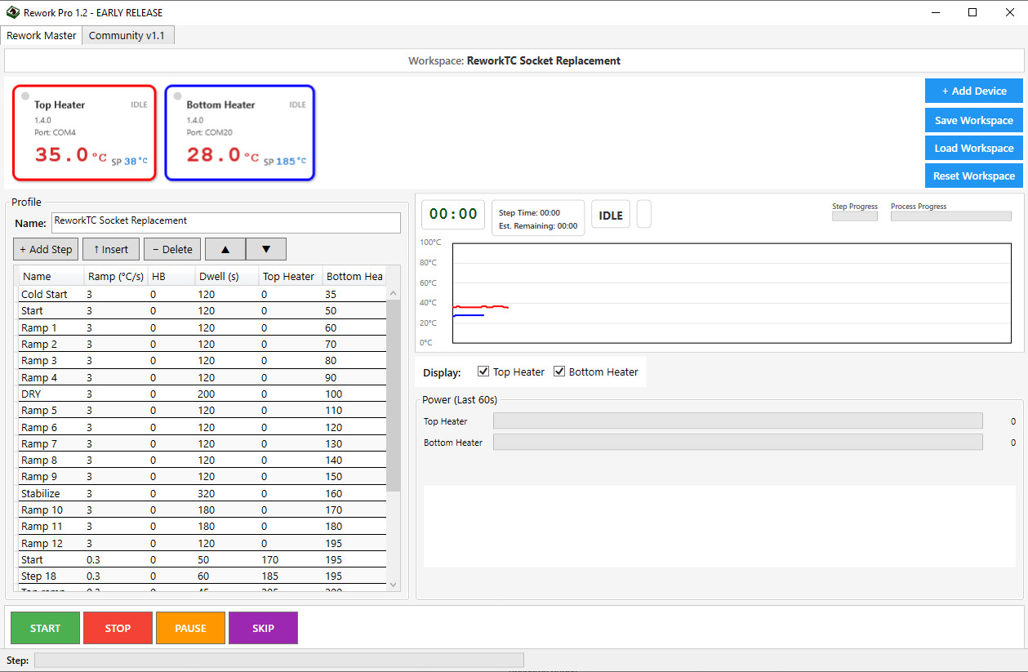Viewport: 1028px width, 672px height.
Task: Click the green START button
Action: [45, 628]
